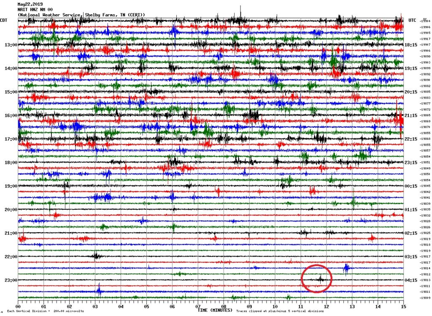Select the 00:15 UTC time label
The height and width of the screenshot is (316, 432).
pyautogui.click(x=411, y=186)
